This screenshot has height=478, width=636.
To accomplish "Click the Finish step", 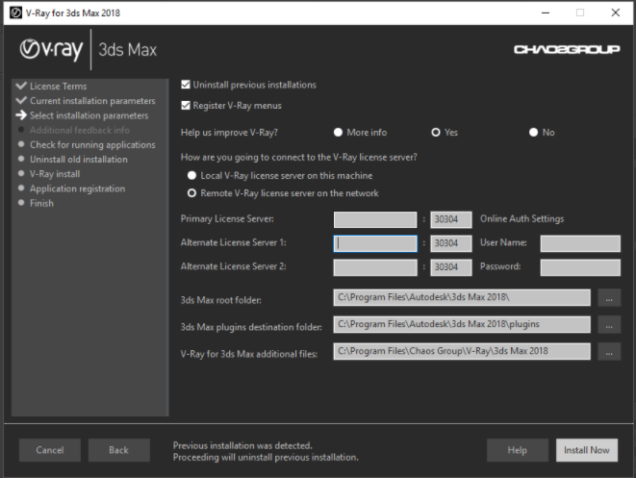I will click(x=41, y=203).
